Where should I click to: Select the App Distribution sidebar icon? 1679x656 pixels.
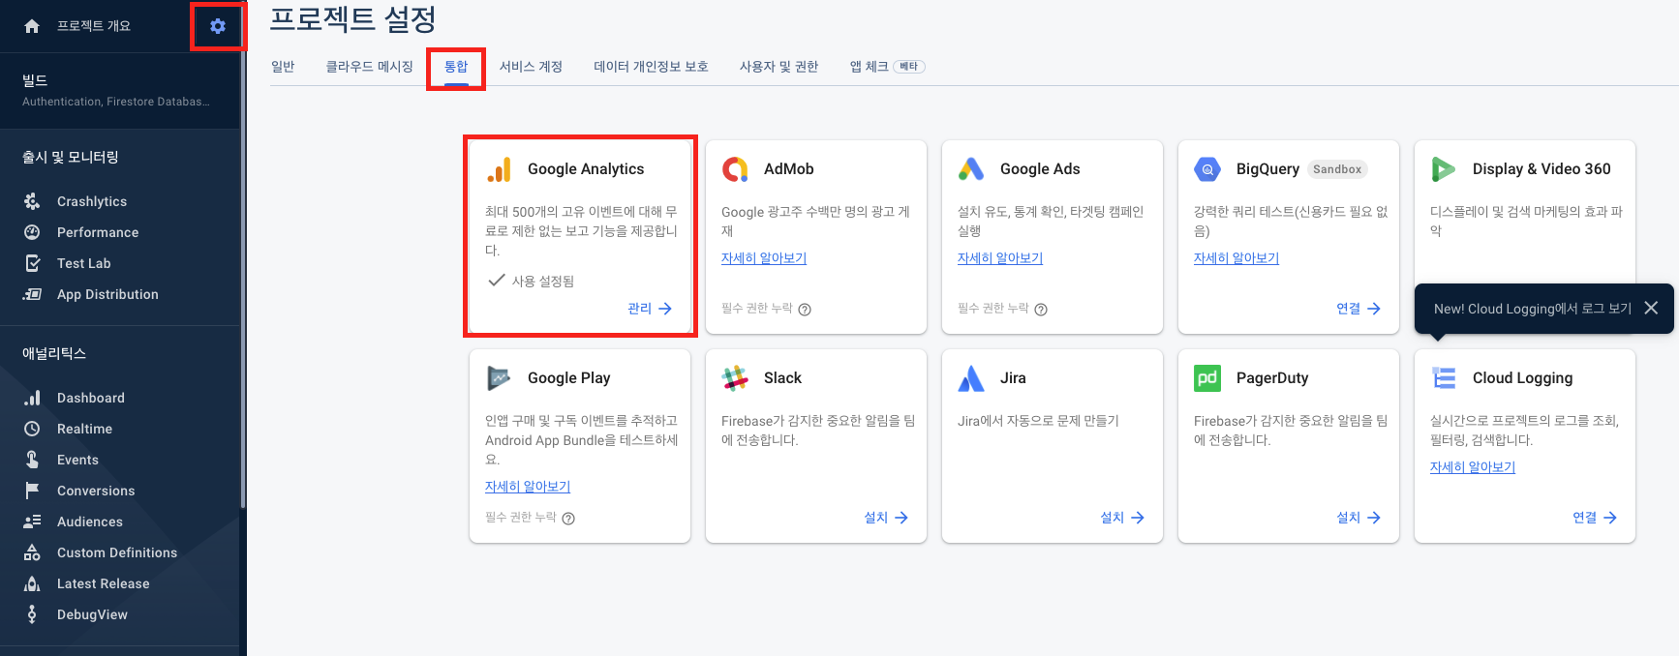(32, 294)
